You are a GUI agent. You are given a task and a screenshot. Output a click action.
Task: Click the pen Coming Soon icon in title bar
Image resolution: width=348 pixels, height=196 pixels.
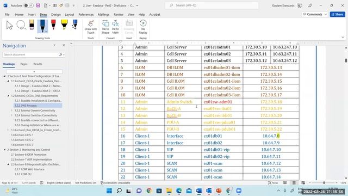click(310, 5)
